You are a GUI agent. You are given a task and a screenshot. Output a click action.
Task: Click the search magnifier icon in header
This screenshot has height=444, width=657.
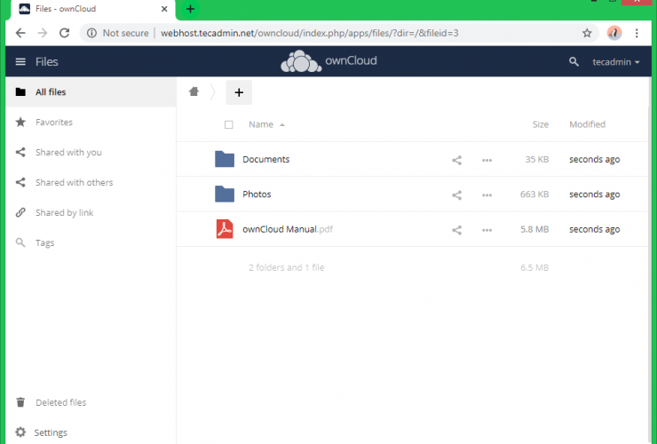(574, 62)
